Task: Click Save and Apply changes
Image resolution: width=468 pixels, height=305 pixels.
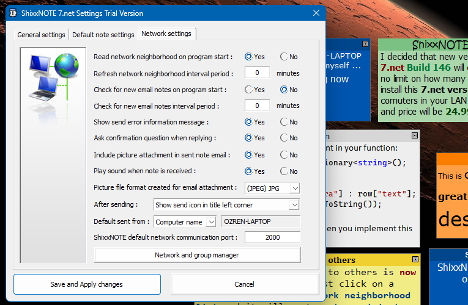Action: point(87,284)
